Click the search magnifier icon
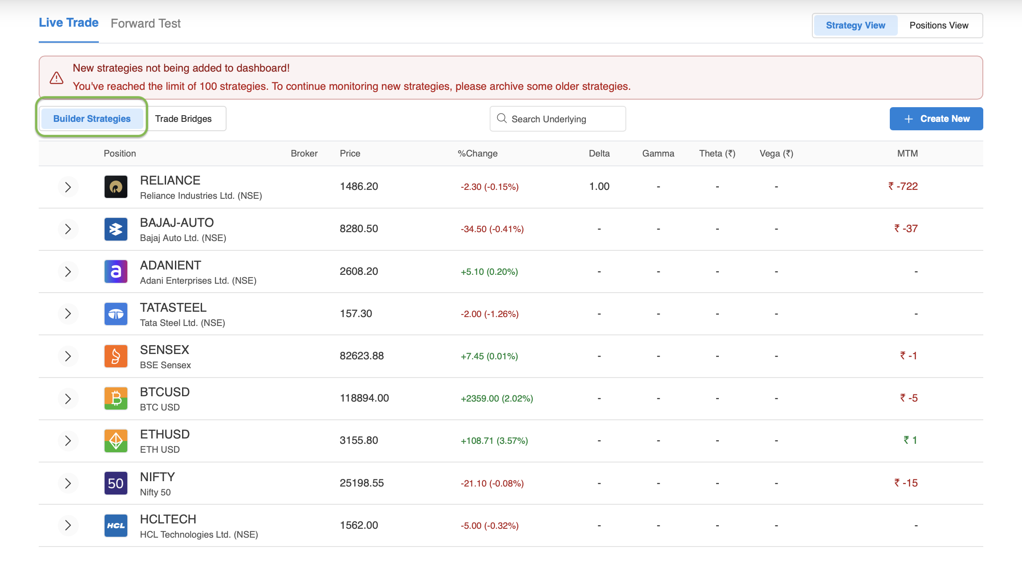The width and height of the screenshot is (1022, 563). (502, 118)
